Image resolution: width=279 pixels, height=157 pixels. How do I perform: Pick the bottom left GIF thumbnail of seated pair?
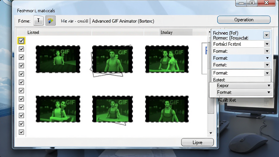(x=58, y=109)
